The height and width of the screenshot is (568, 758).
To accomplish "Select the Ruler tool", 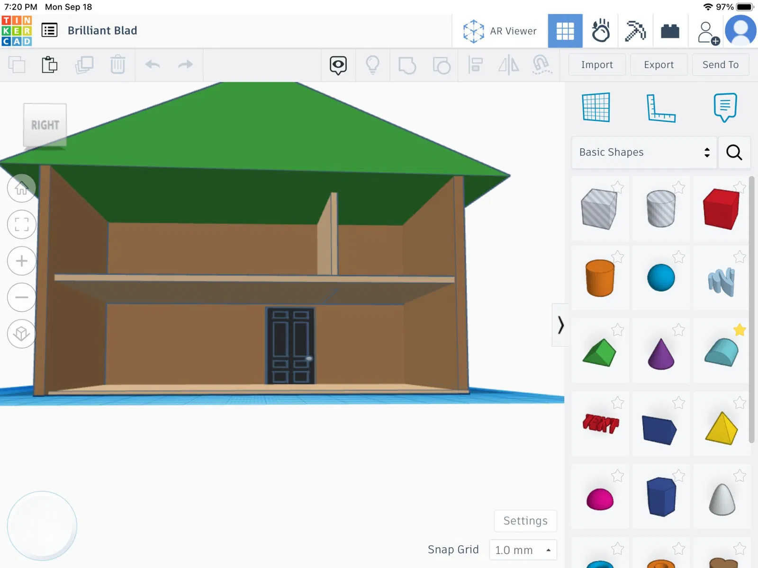I will point(661,108).
